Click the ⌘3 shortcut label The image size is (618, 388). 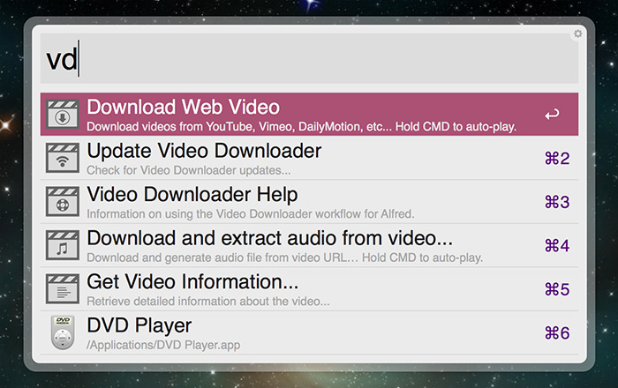pos(556,202)
